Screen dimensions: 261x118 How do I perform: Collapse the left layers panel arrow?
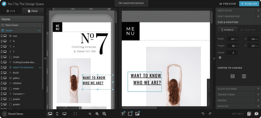coord(45,58)
